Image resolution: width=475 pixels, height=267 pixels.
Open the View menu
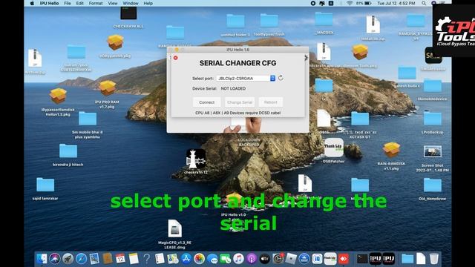click(113, 3)
